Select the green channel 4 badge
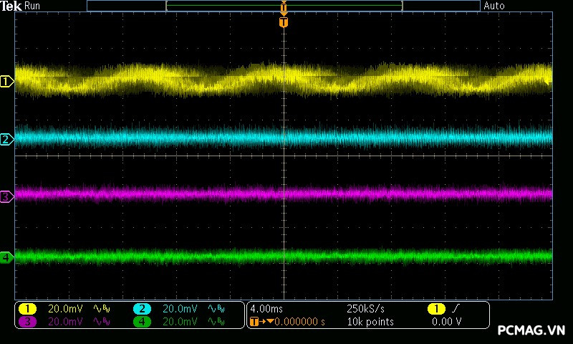573x344 pixels. click(x=142, y=322)
